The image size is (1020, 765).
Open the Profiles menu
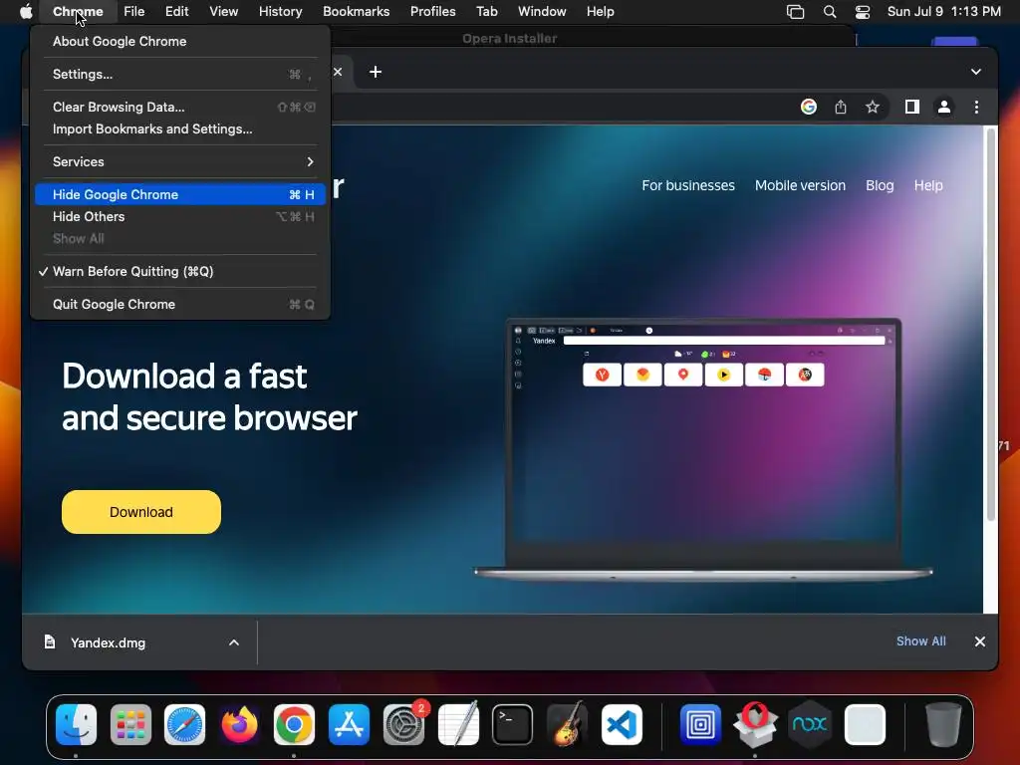click(432, 12)
